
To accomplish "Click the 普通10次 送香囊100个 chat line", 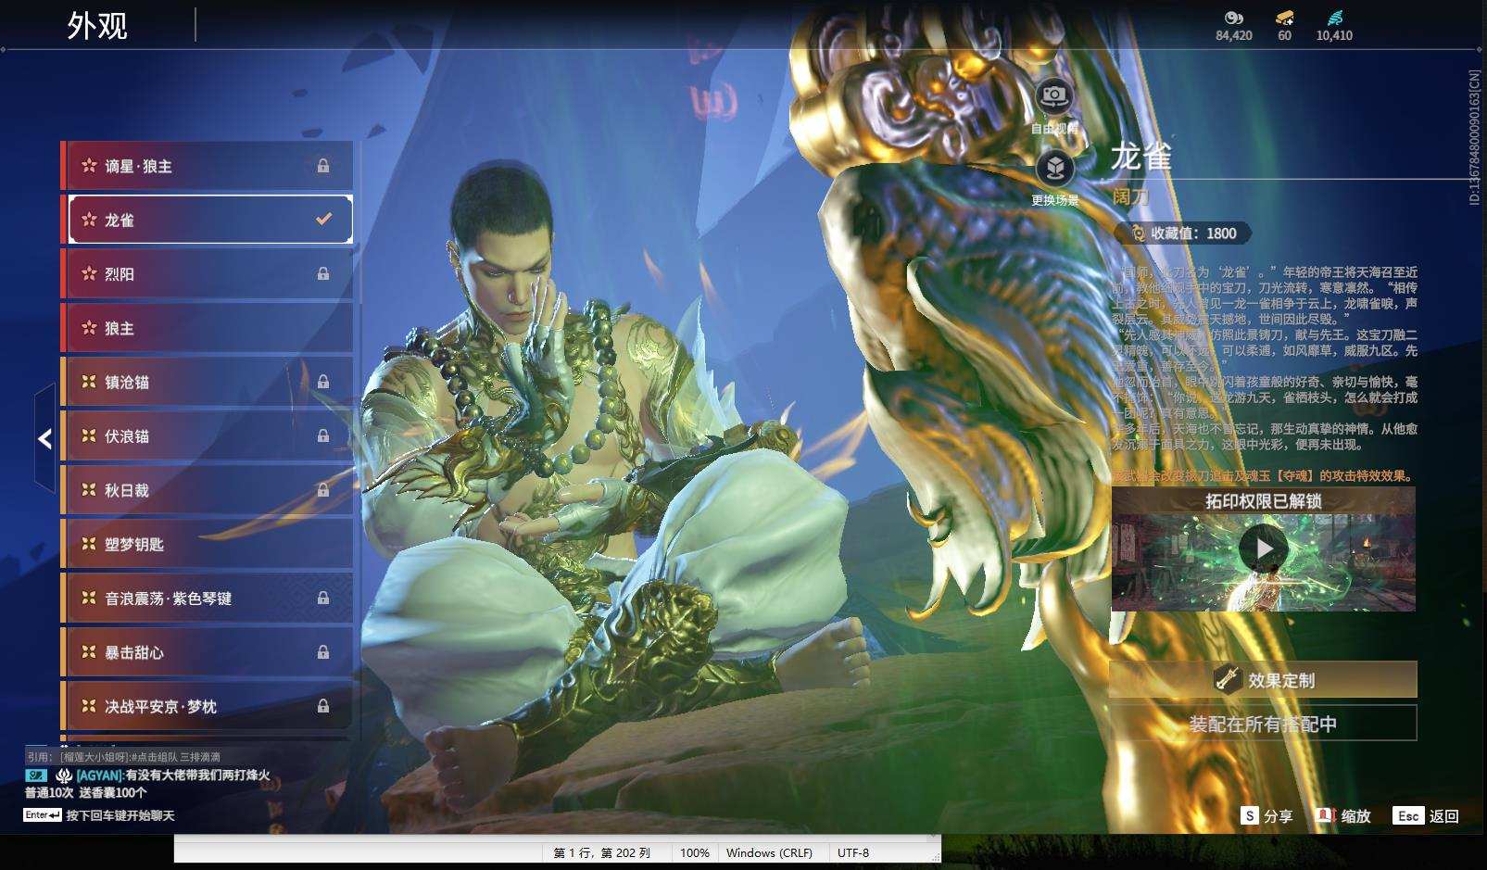I will [x=85, y=792].
